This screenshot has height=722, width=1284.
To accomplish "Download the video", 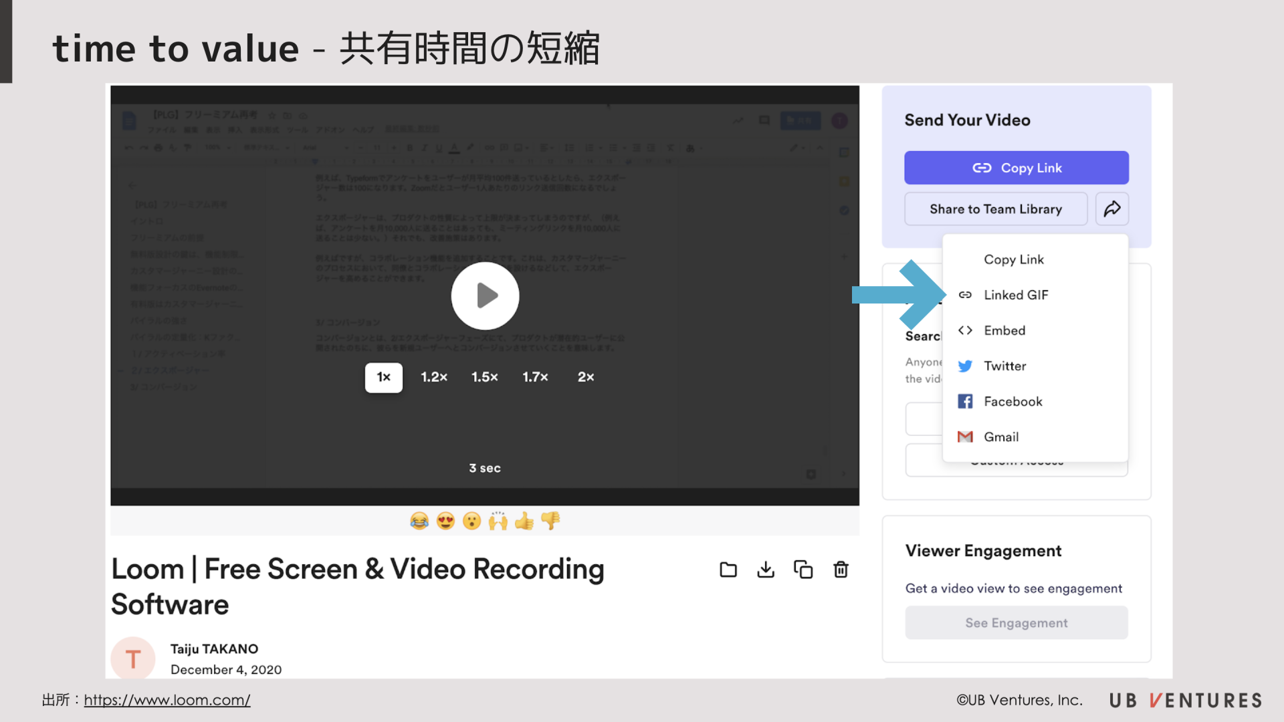I will [766, 570].
